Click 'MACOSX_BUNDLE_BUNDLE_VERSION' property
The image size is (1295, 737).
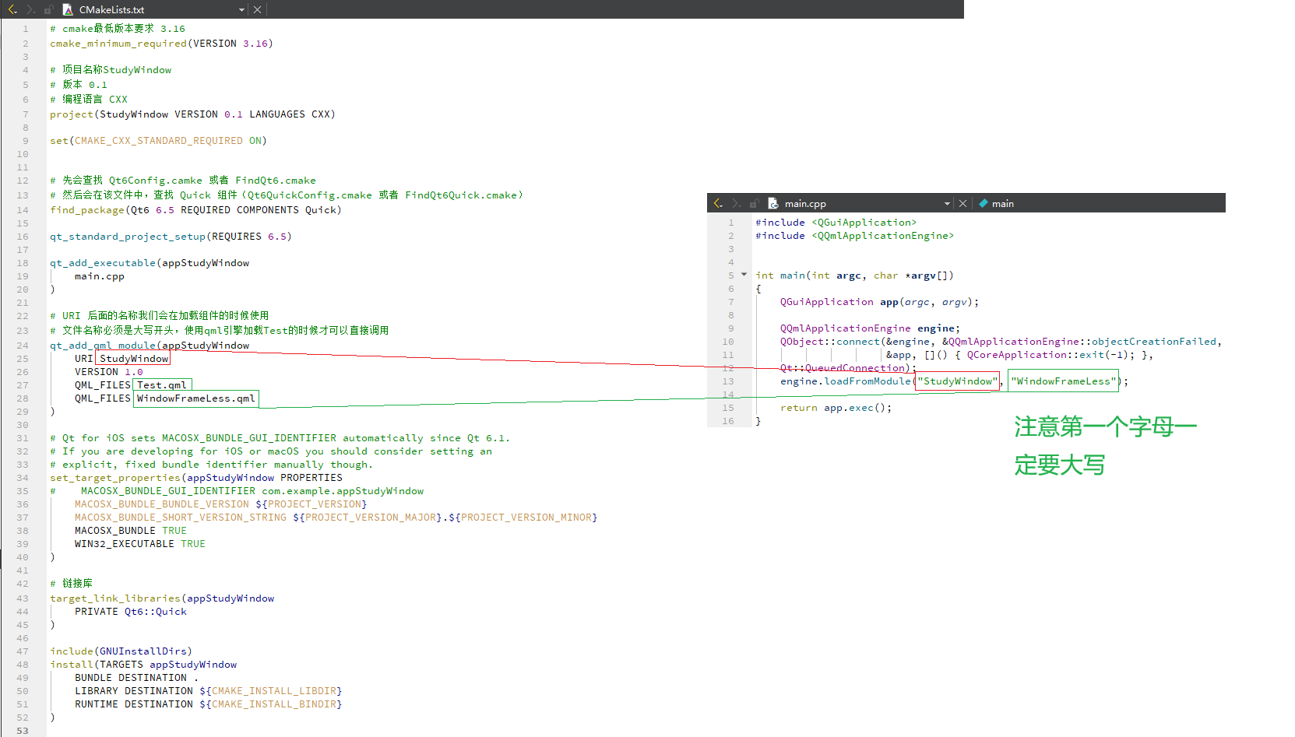(162, 504)
